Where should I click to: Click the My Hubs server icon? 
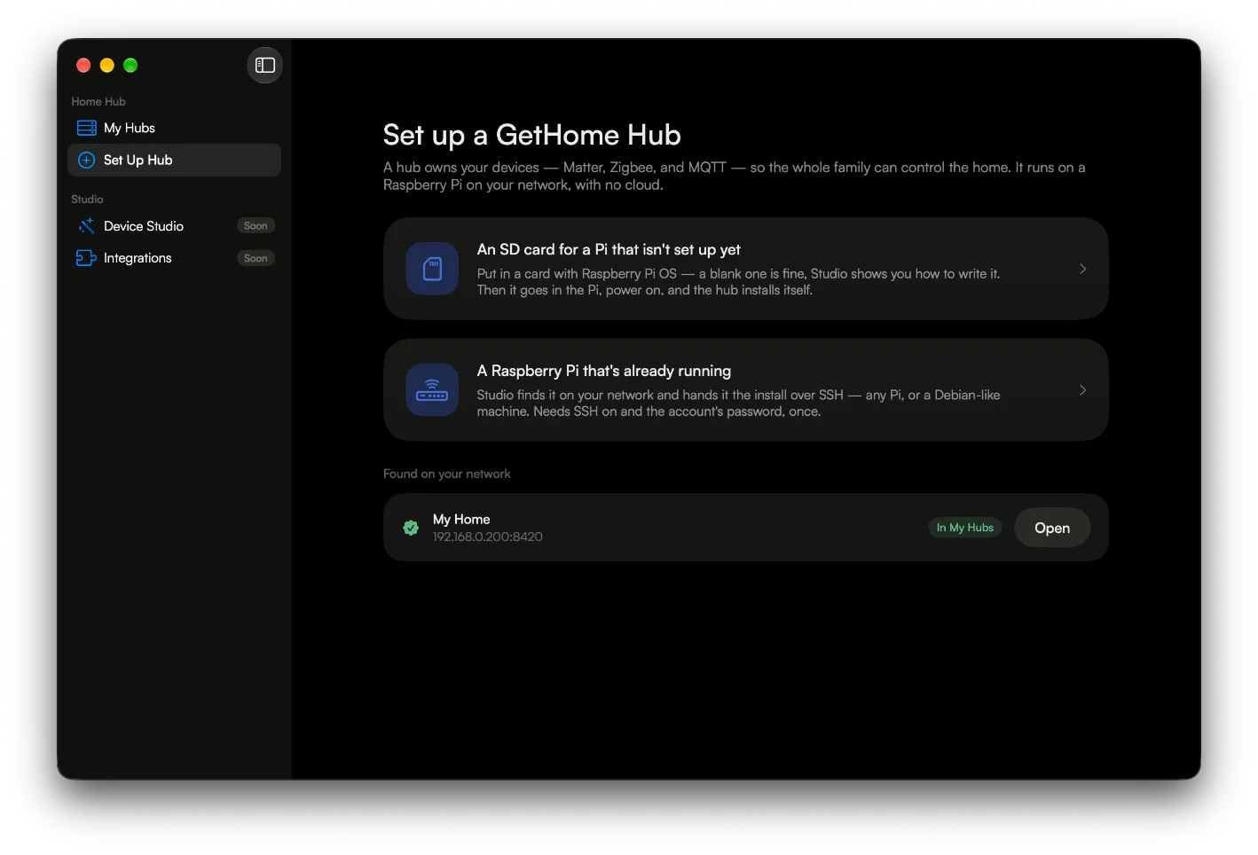pyautogui.click(x=86, y=128)
